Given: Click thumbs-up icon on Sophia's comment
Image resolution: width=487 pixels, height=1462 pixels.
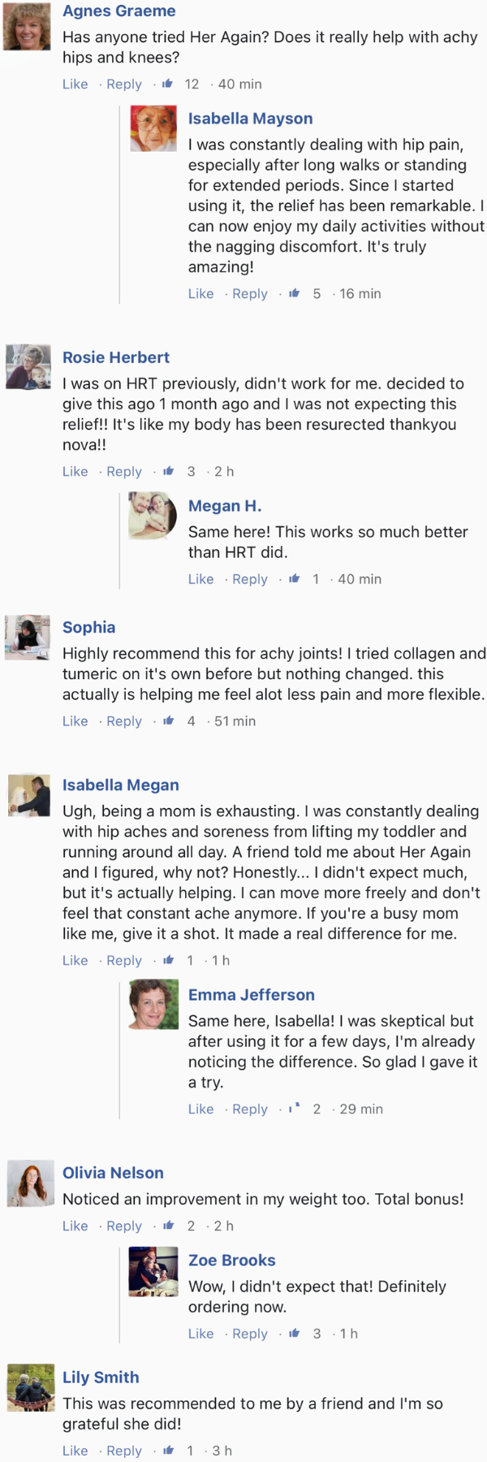Looking at the screenshot, I should pos(168,720).
